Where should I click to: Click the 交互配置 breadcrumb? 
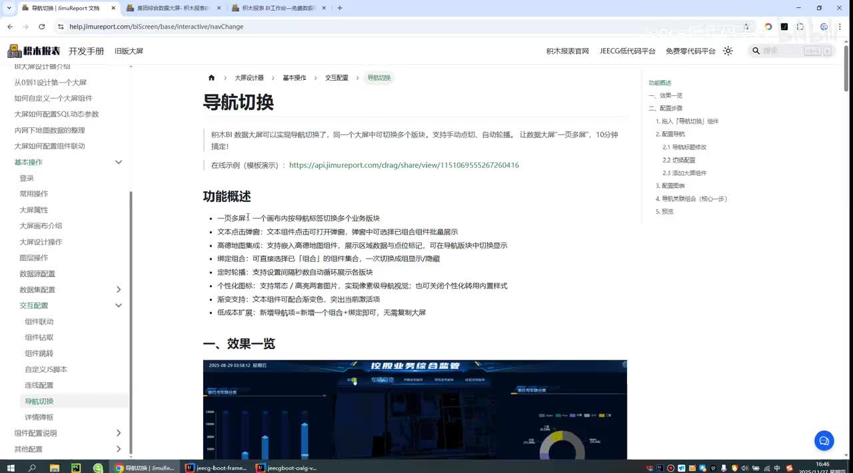(337, 78)
